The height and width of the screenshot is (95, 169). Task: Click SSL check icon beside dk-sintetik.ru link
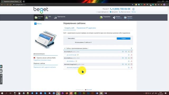tap(76, 61)
